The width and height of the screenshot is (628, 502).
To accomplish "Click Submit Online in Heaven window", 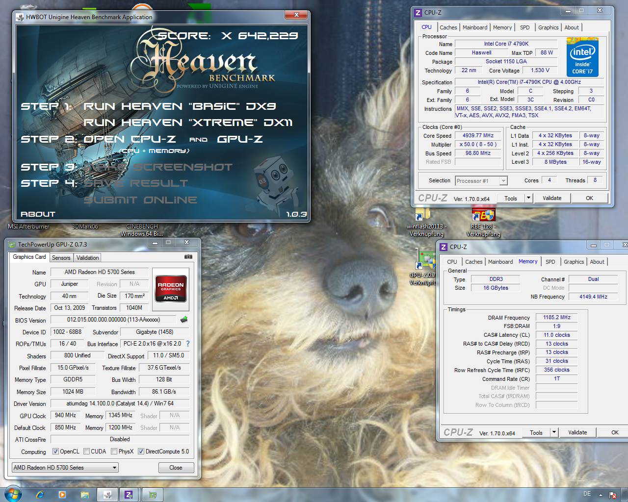I will tap(140, 200).
